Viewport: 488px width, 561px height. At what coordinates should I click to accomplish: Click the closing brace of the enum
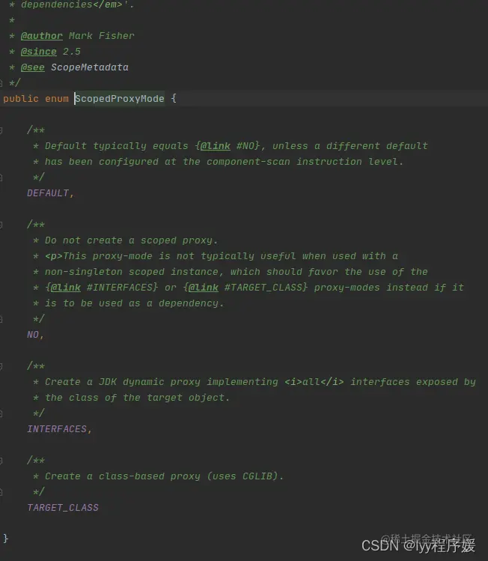[6, 539]
